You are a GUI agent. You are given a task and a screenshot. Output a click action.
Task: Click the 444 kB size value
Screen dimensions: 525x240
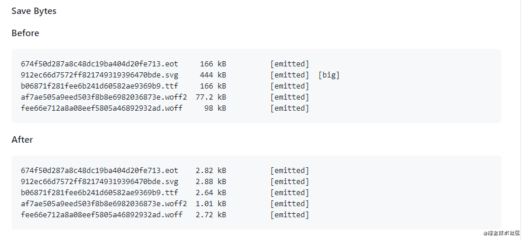coord(213,75)
